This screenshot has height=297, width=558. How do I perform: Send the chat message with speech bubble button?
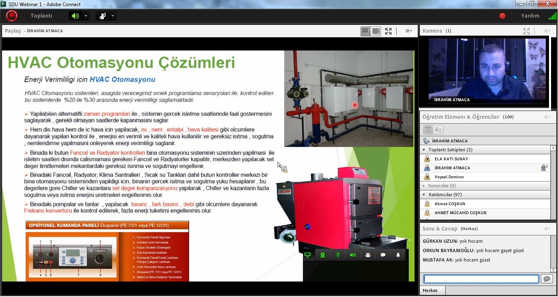[546, 279]
